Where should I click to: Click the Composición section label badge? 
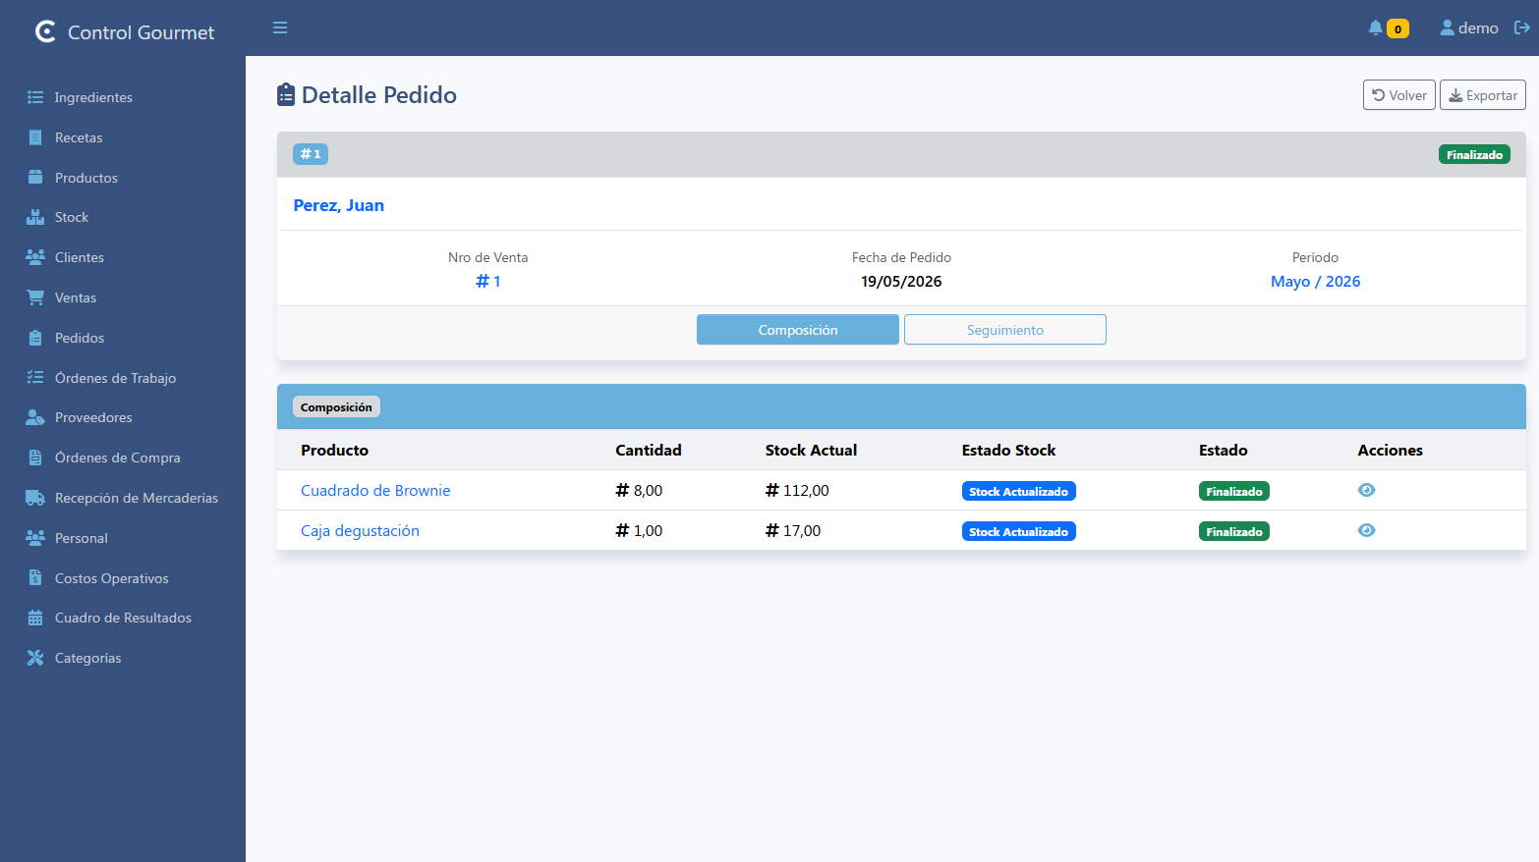click(x=336, y=406)
